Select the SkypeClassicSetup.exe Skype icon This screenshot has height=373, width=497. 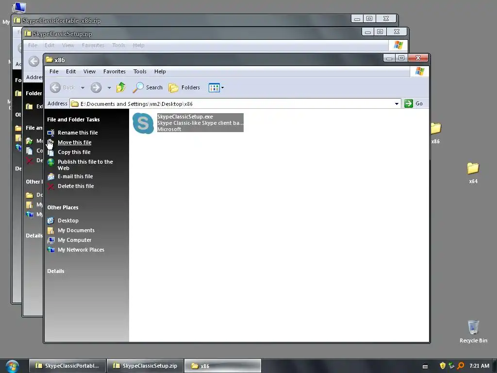[143, 123]
